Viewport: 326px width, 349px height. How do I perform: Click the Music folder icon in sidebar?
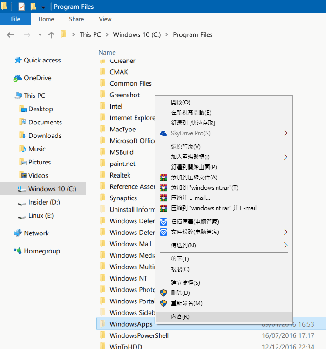(x=23, y=149)
